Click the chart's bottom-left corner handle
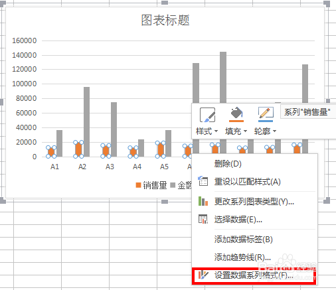This screenshot has width=336, height=290. pos(3,200)
